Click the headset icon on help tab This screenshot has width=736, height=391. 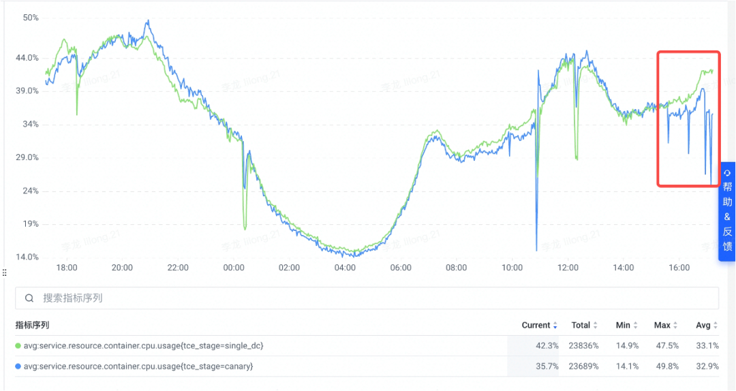tap(727, 173)
